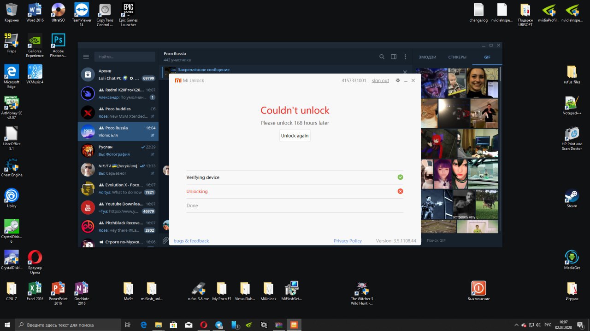Select the GIF tab
The image size is (590, 331).
pyautogui.click(x=487, y=57)
